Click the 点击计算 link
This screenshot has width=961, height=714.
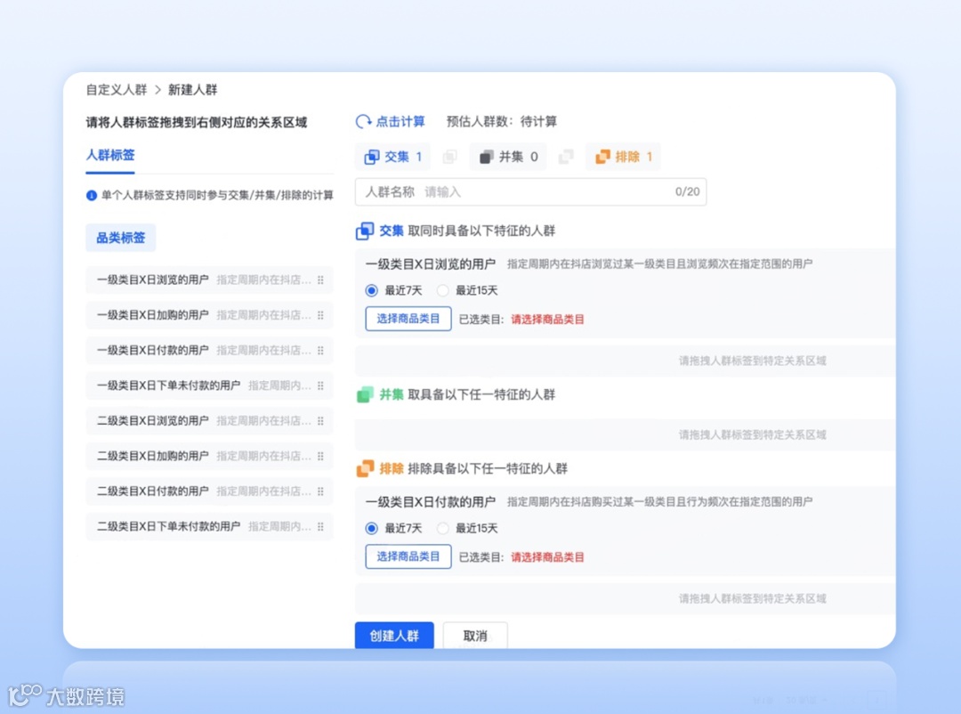(400, 121)
